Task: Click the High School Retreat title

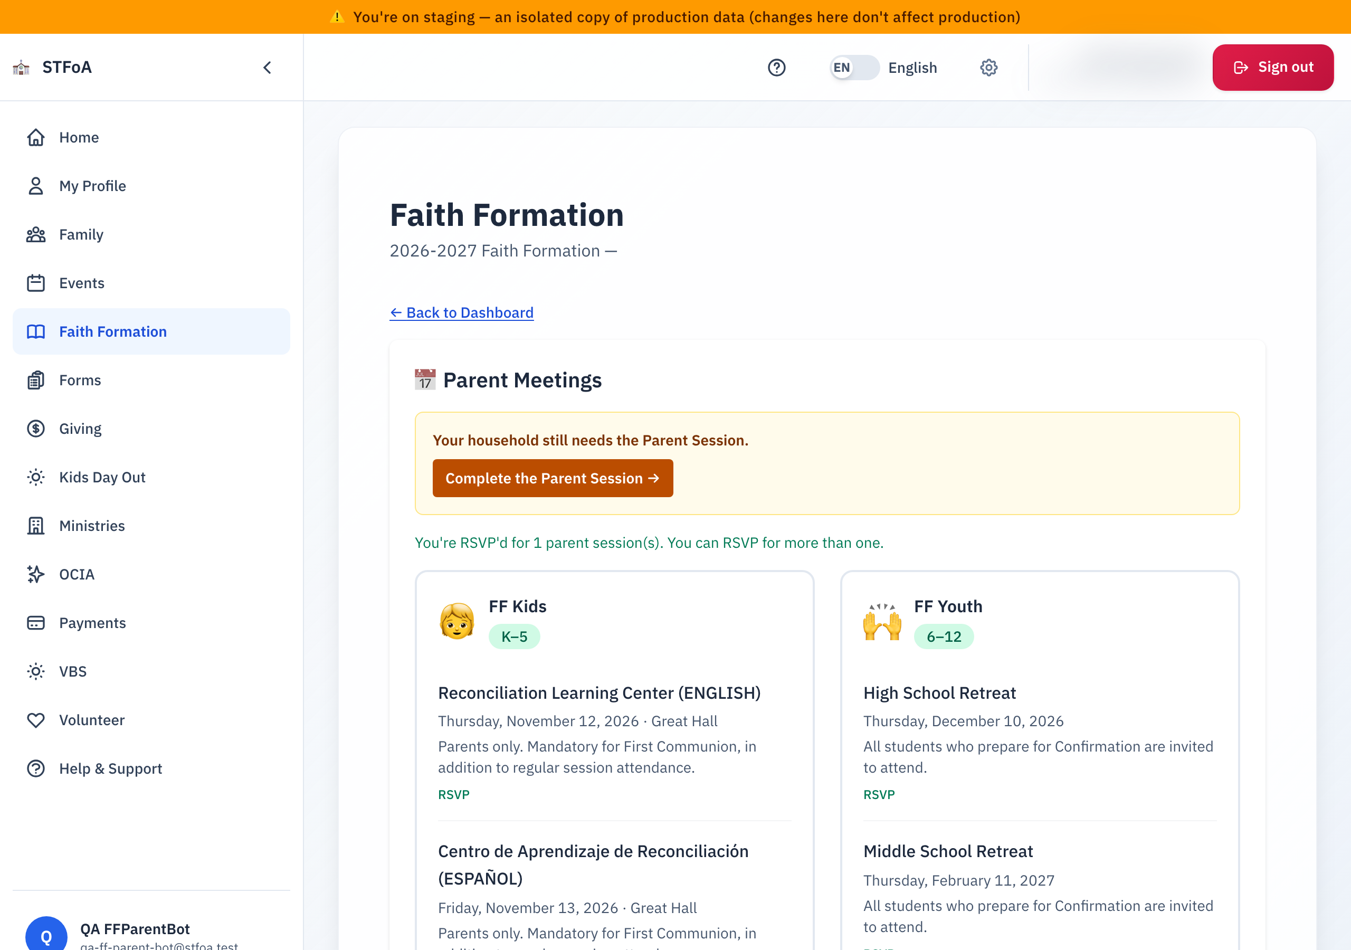Action: [x=939, y=693]
